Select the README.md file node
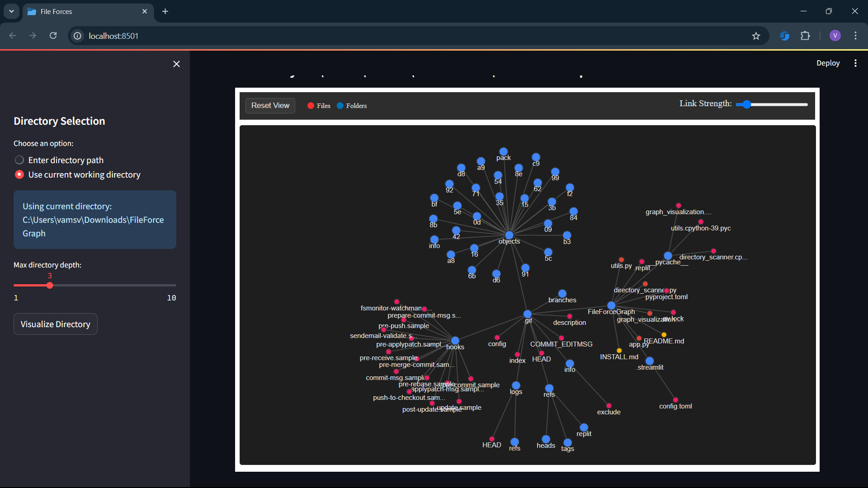 click(x=664, y=335)
